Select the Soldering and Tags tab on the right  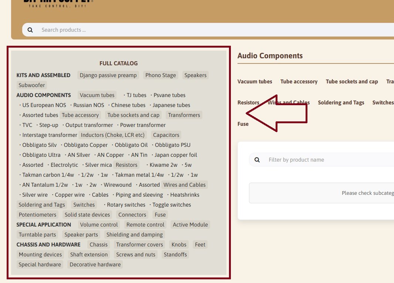[x=341, y=103]
